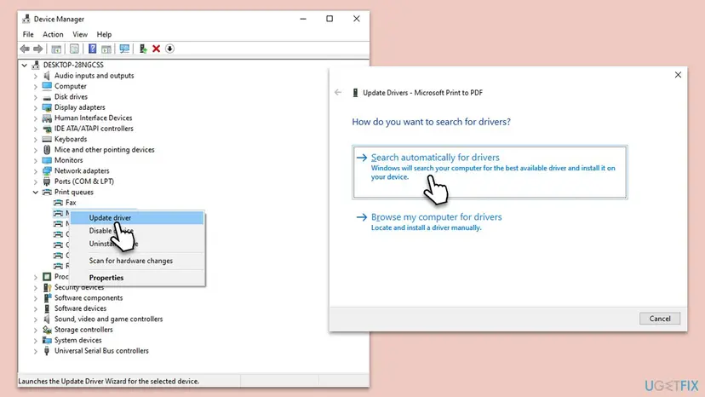The height and width of the screenshot is (397, 705).
Task: Expand the Disk drives node
Action: 36,97
